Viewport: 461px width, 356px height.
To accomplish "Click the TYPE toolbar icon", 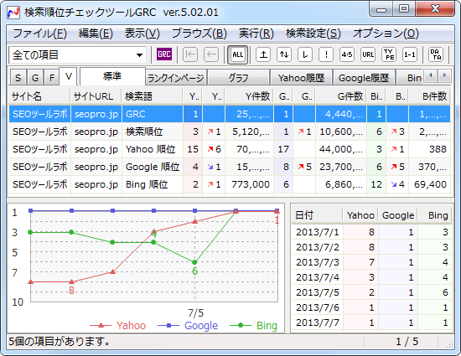I will (389, 54).
